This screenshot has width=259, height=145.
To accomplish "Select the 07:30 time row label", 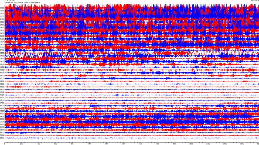I will tap(2, 50).
